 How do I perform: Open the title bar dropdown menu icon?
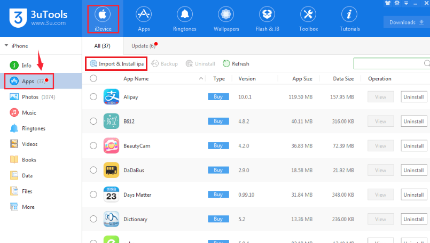click(x=406, y=3)
